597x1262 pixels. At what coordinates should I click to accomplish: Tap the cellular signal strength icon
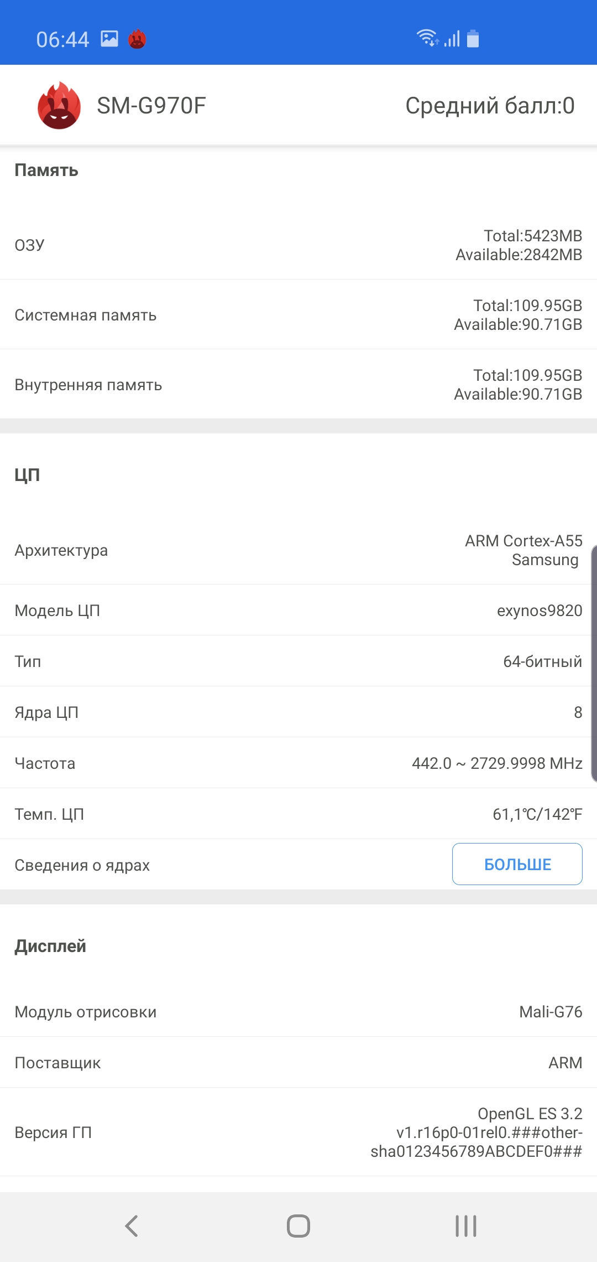(x=452, y=39)
